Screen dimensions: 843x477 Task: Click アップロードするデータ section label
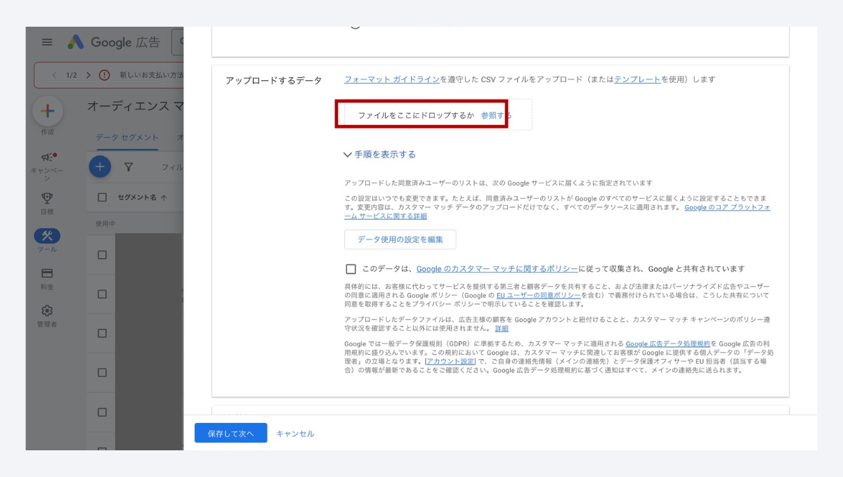click(273, 81)
